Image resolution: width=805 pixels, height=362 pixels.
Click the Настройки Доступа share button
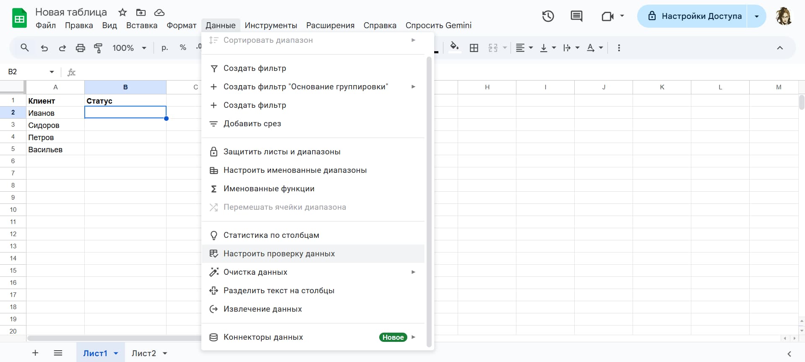pos(696,16)
